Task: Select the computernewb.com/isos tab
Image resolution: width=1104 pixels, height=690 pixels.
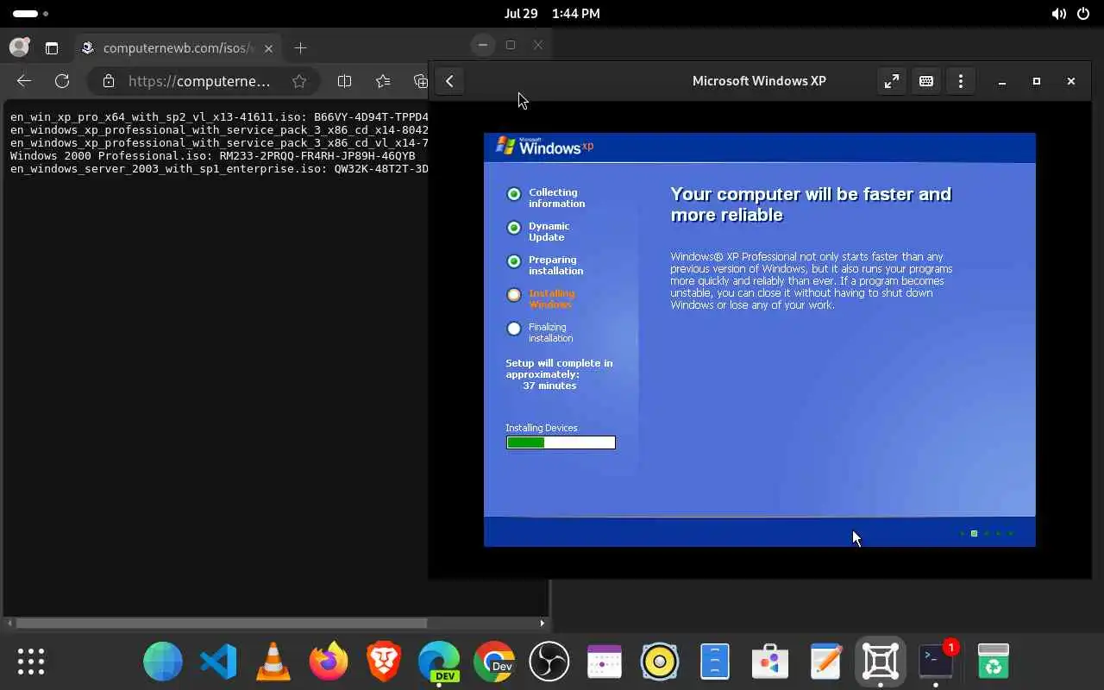Action: 179,48
